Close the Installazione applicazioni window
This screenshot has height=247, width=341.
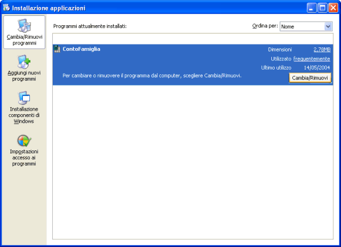coord(333,8)
